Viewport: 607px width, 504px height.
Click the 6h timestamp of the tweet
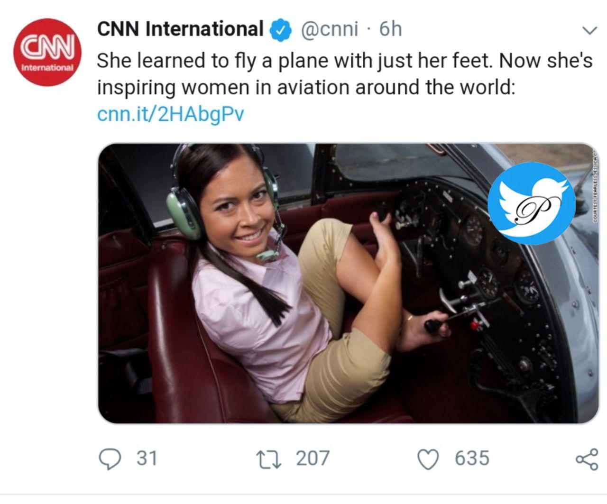(390, 29)
